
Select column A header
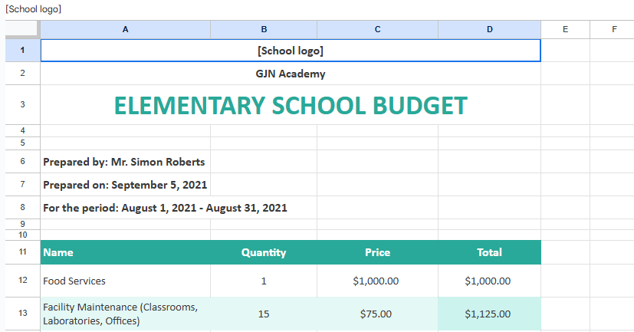[125, 29]
